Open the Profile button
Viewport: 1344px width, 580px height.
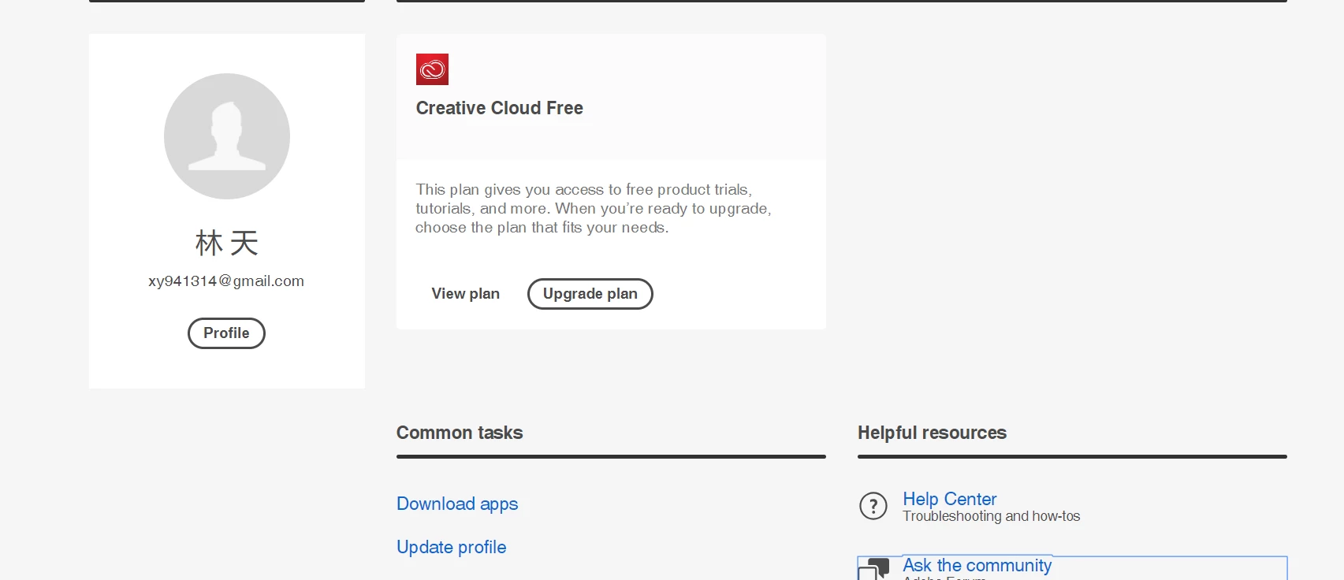226,333
